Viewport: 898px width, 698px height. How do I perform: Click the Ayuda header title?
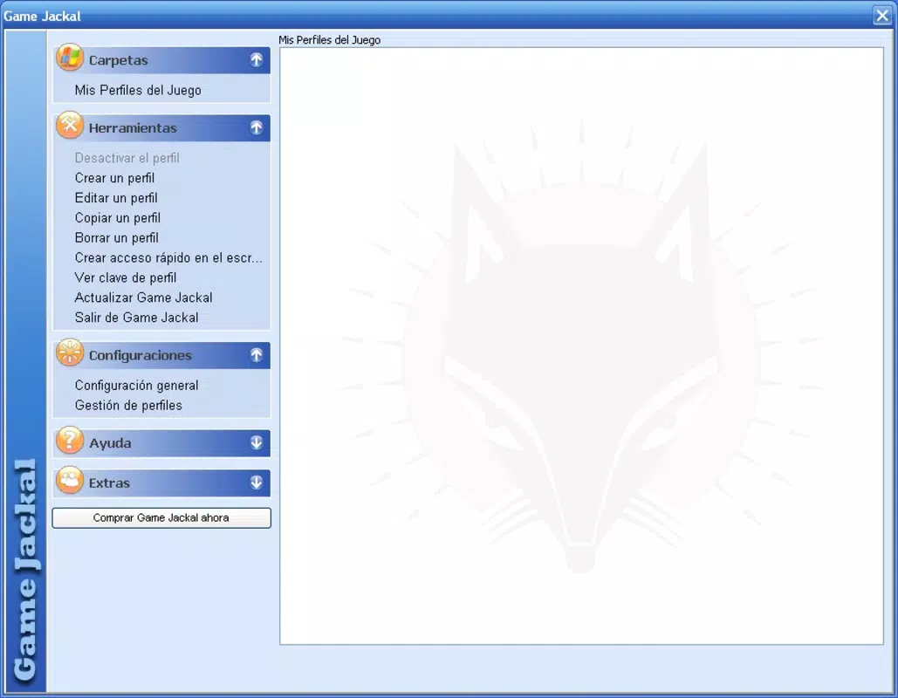[110, 443]
